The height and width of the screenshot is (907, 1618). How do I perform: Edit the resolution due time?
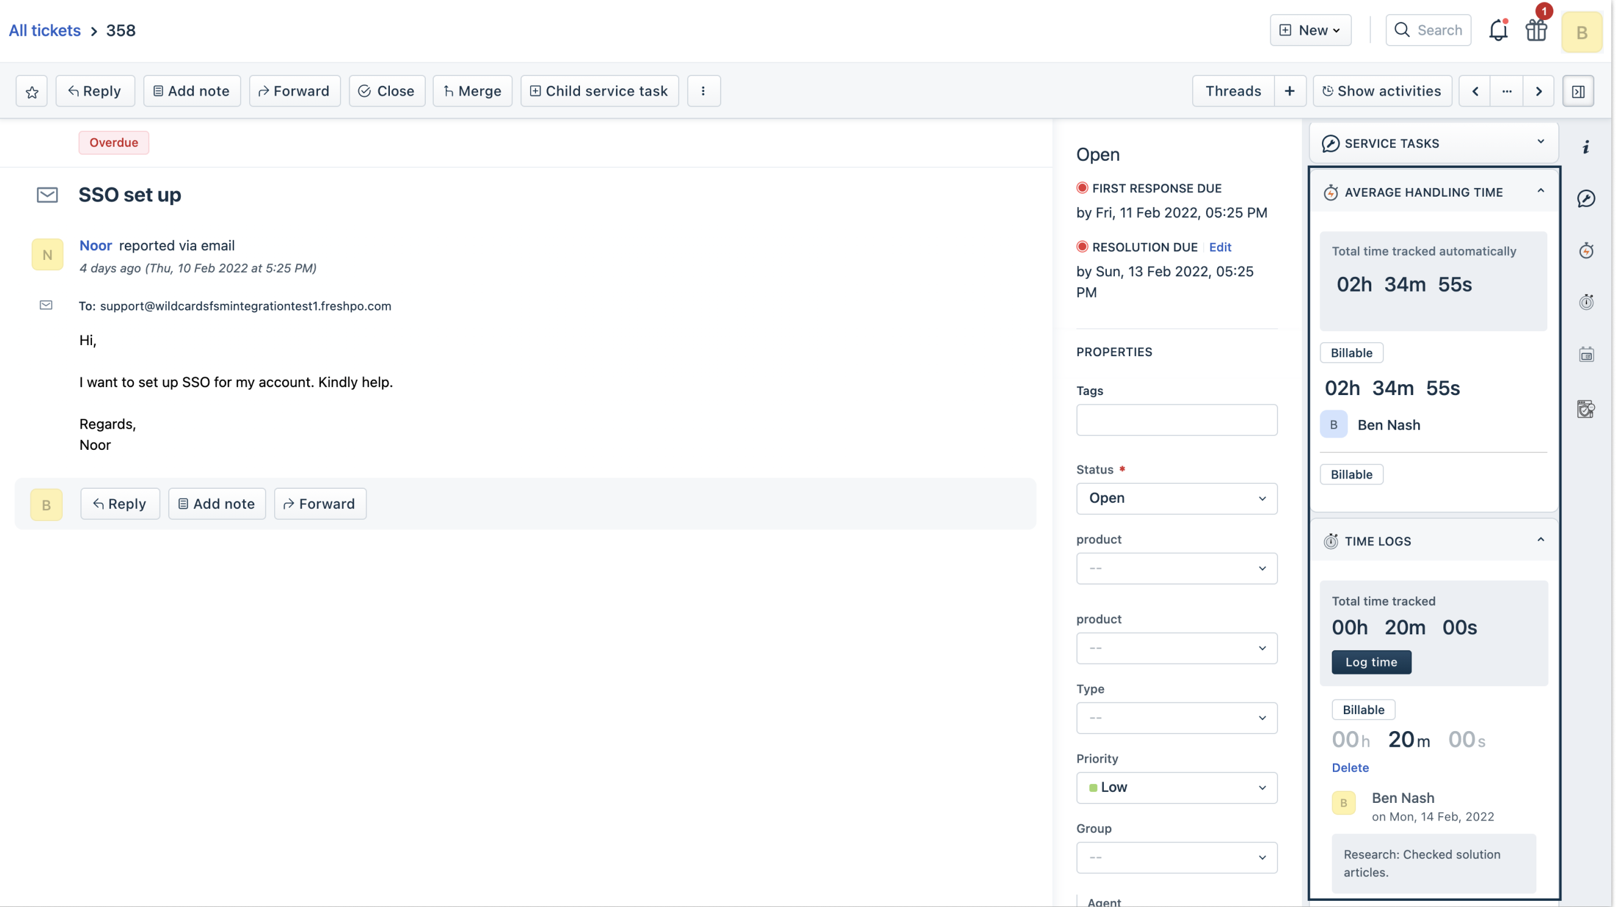click(1220, 247)
